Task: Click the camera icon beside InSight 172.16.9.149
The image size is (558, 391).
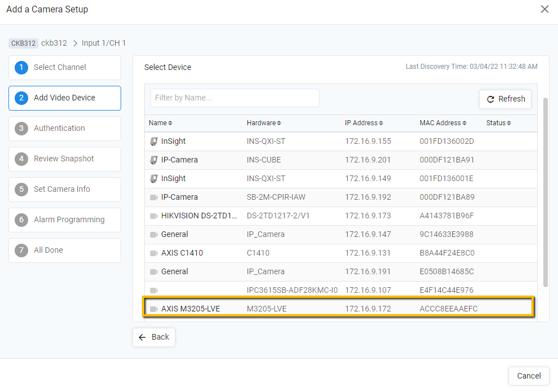Action: [154, 178]
